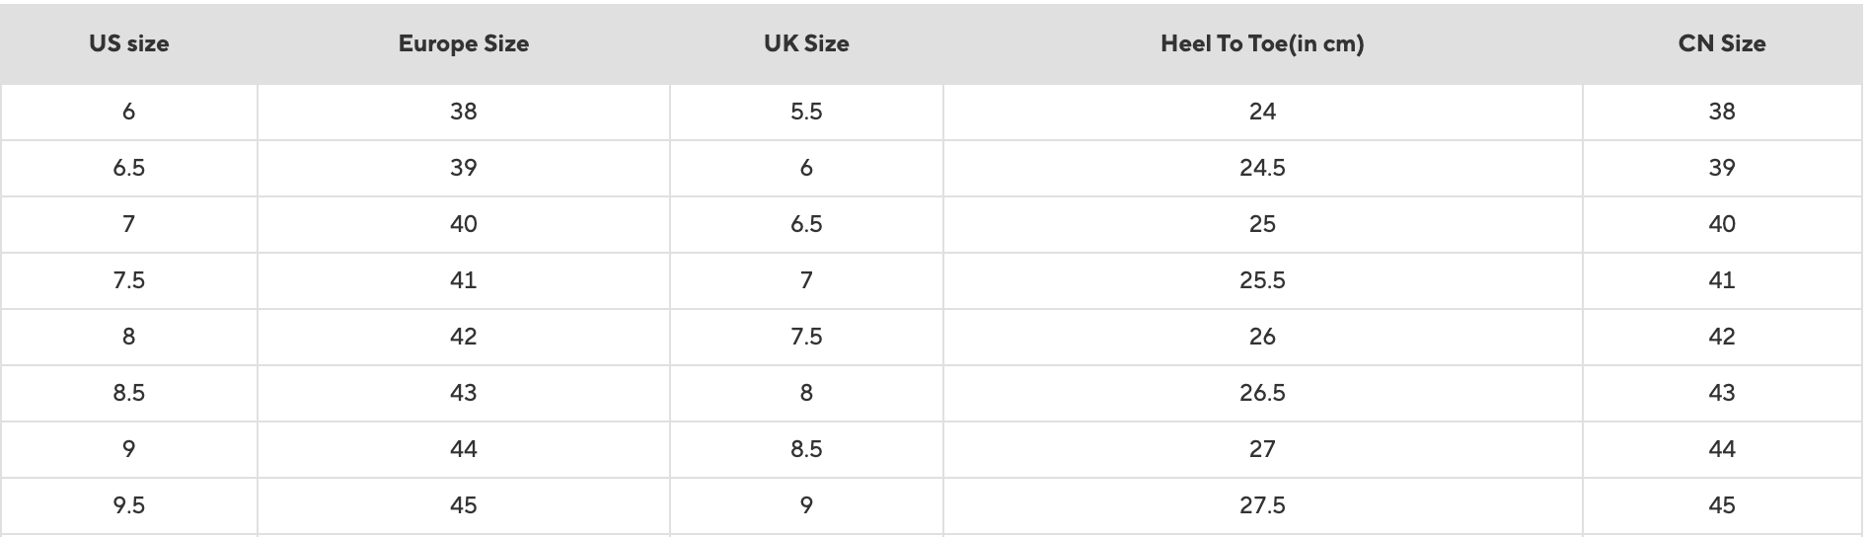The image size is (1869, 537).
Task: Select Europe Size 40 cell
Action: click(463, 224)
